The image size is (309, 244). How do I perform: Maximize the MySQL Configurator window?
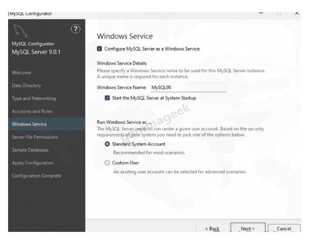279,14
